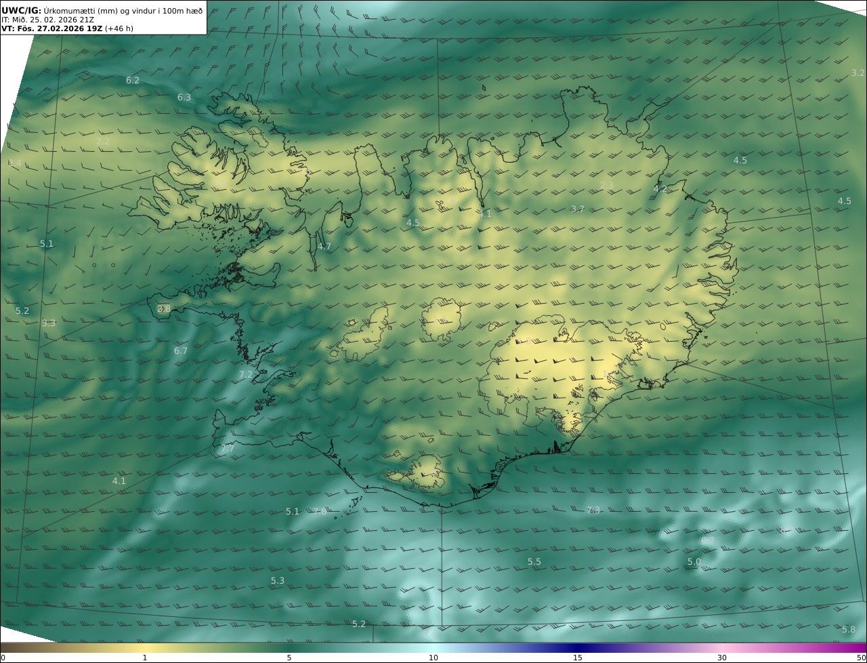The height and width of the screenshot is (663, 867).
Task: Click the 4.7 precipitation value
Action: point(324,247)
